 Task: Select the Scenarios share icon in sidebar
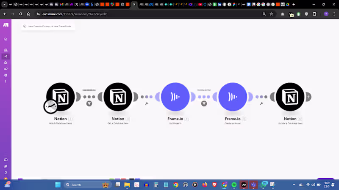pos(6,56)
